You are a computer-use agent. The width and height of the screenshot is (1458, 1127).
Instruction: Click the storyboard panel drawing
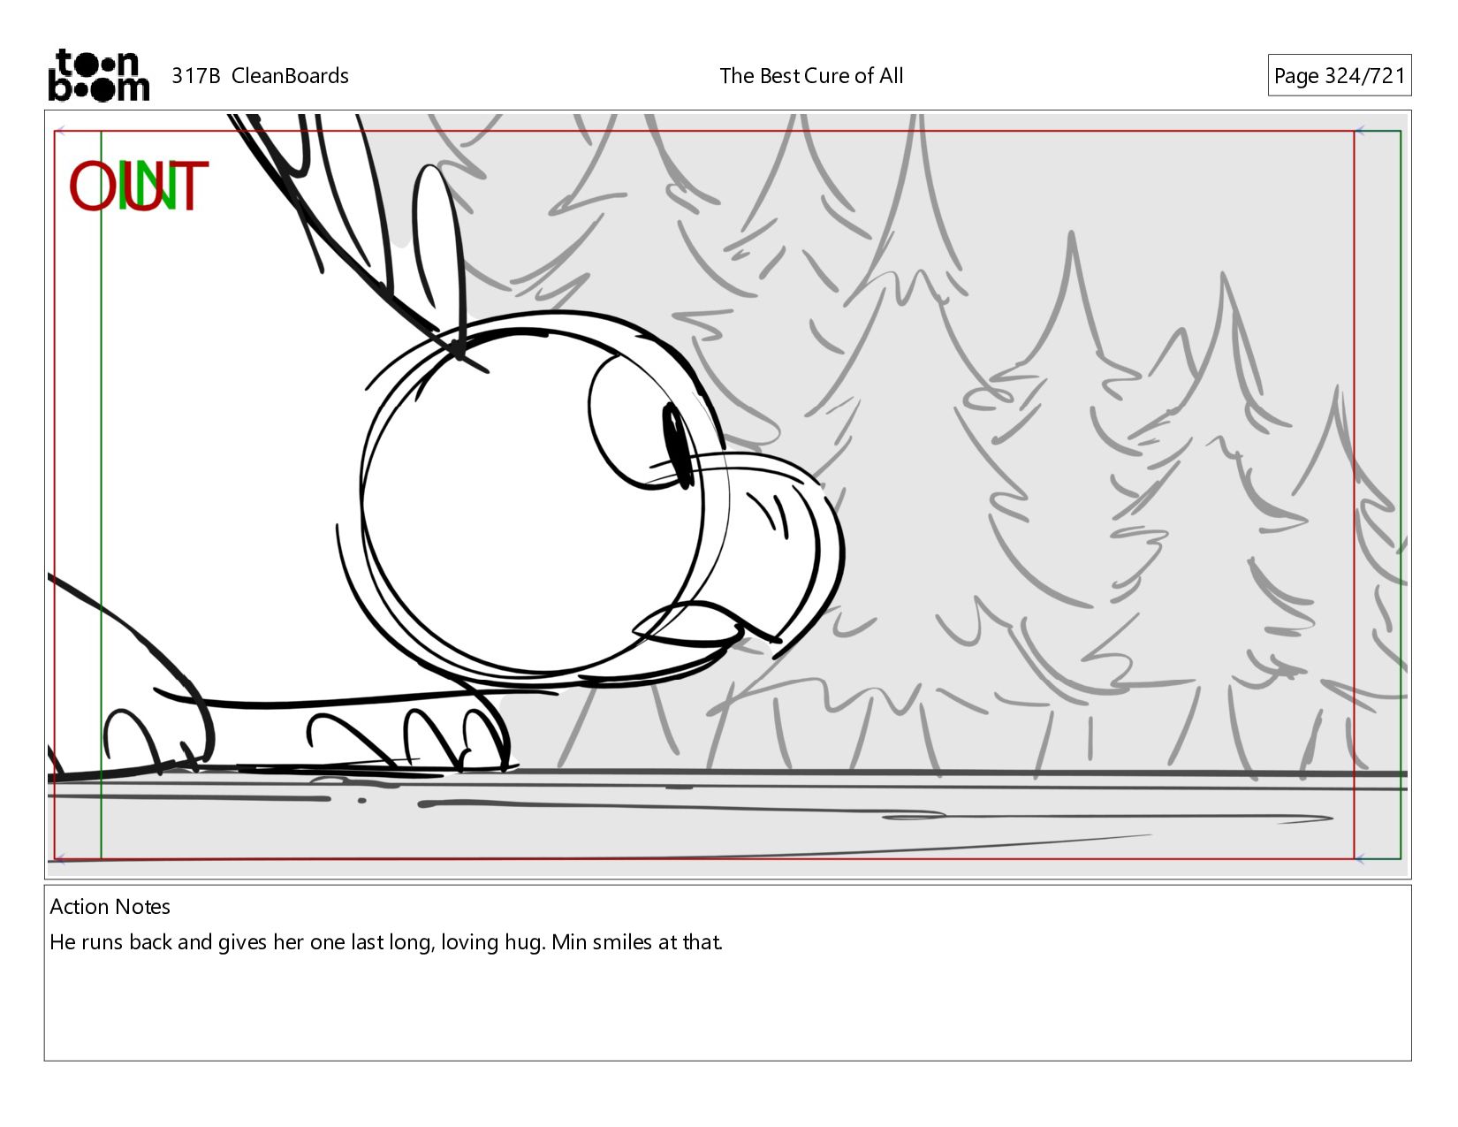coord(727,494)
